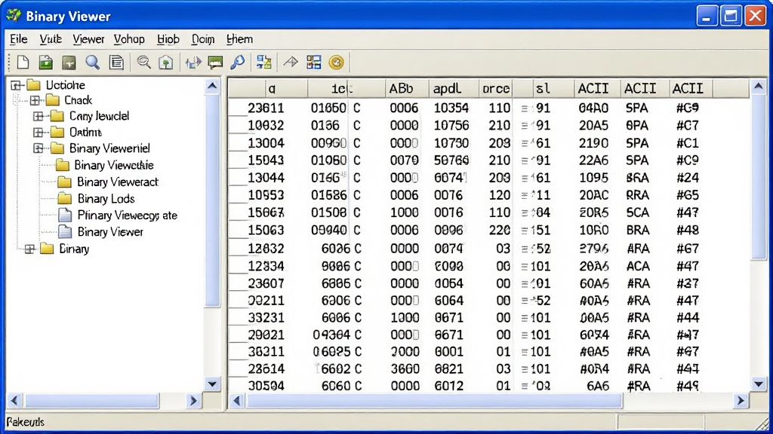Click the grid layout toolbar icon
773x434 pixels.
314,63
